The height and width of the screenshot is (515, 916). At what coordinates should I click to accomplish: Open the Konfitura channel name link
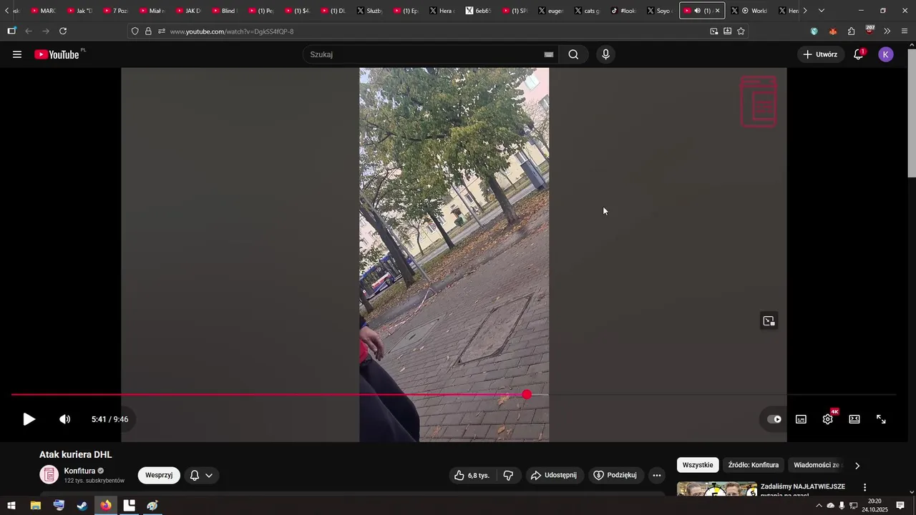[79, 471]
